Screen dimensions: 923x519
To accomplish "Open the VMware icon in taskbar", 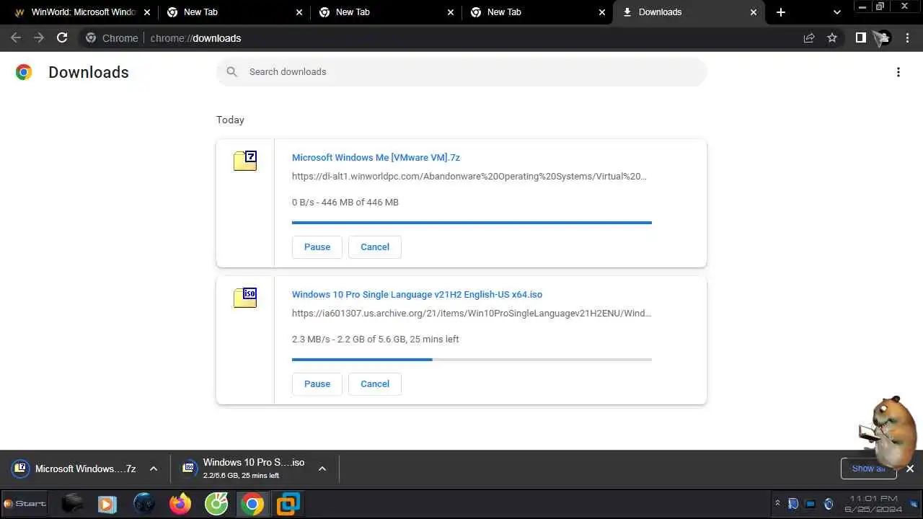I will coord(288,503).
